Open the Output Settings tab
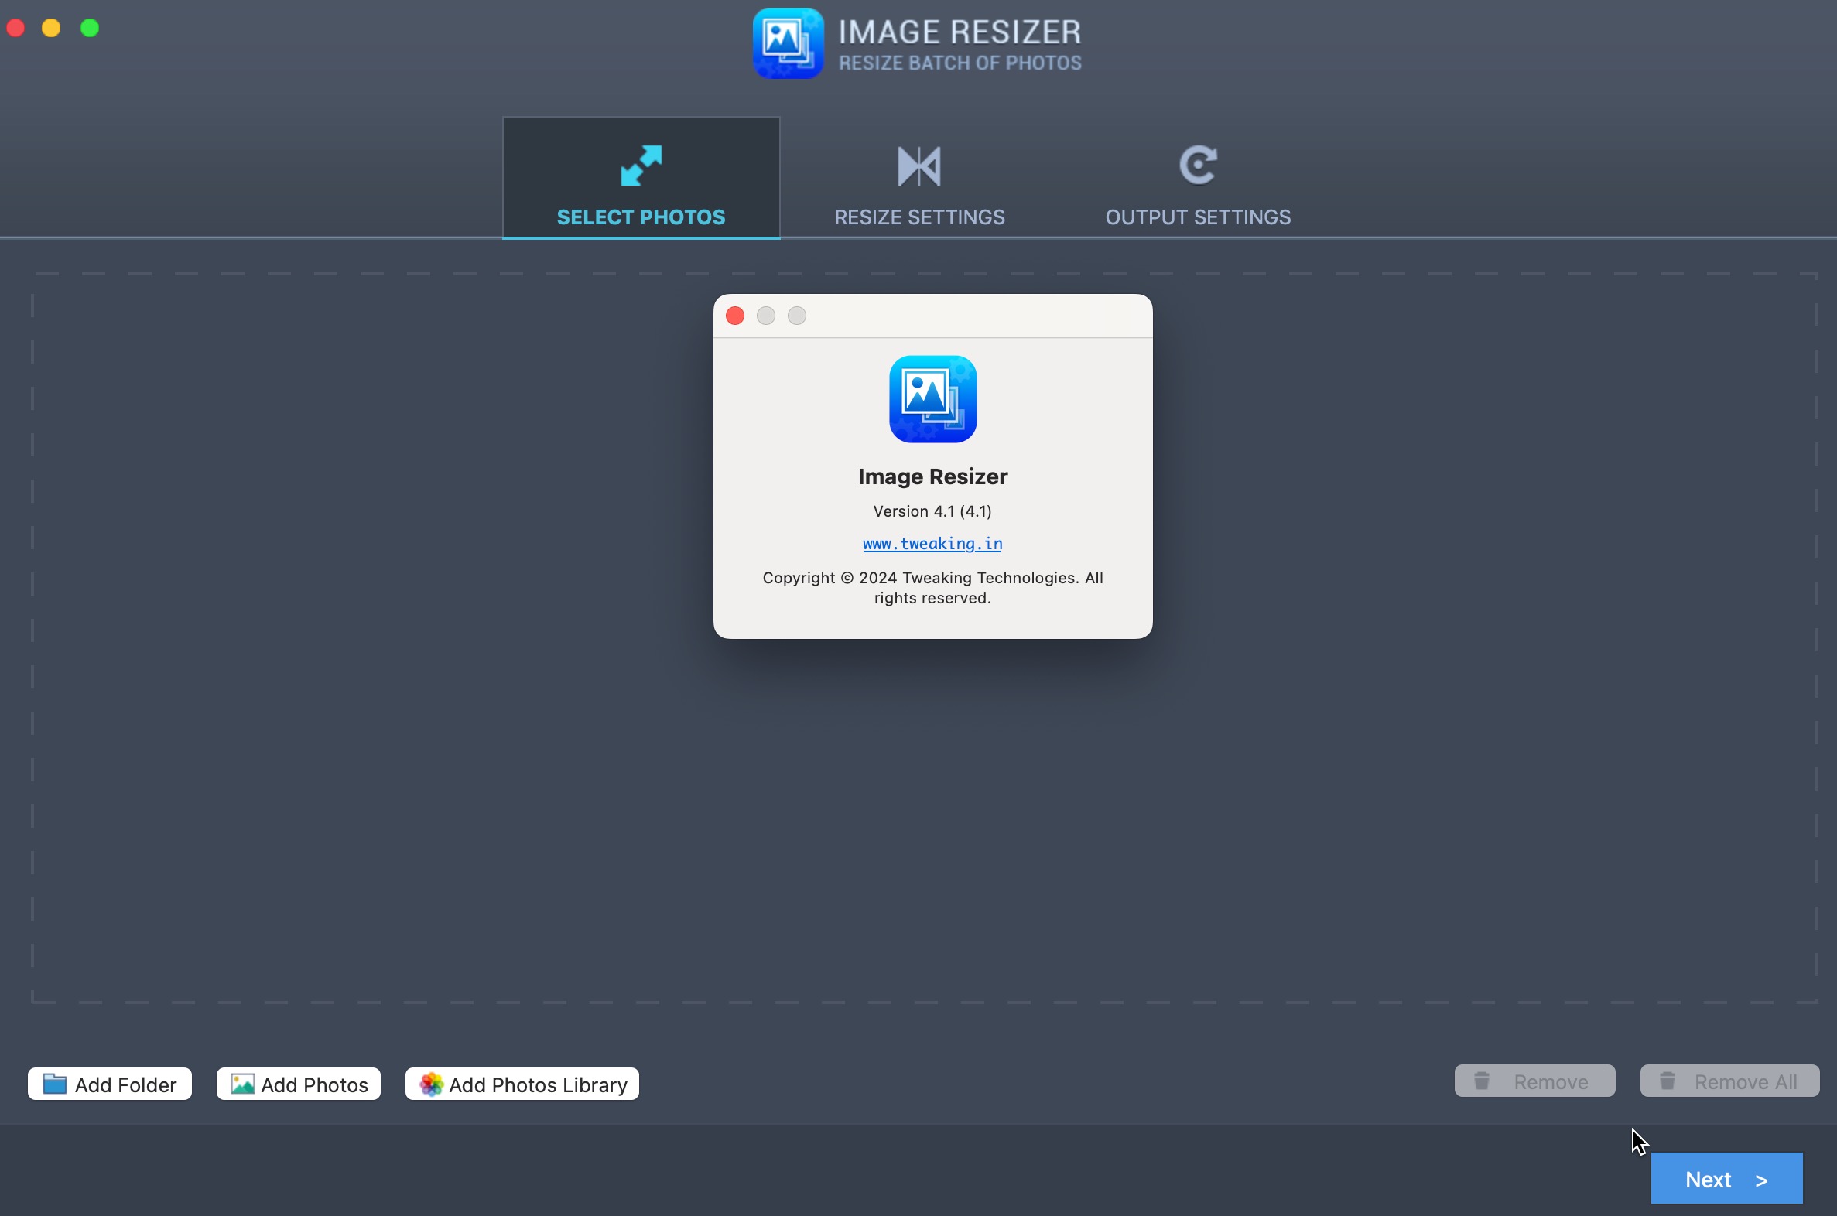 point(1198,178)
